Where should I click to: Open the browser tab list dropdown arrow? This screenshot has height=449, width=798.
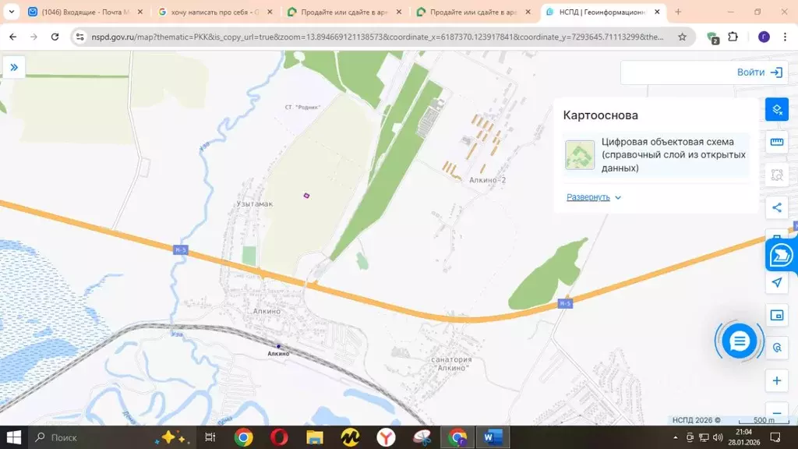pyautogui.click(x=12, y=12)
